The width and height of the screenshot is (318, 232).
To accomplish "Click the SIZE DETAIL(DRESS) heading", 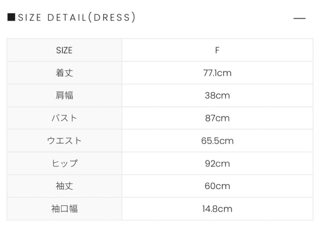I will (x=74, y=18).
